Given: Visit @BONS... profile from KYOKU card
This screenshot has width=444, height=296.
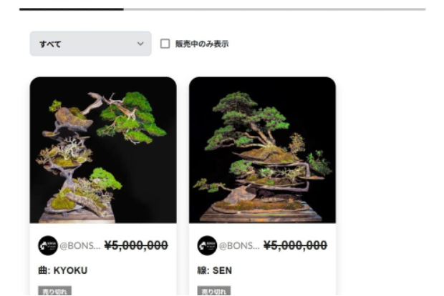Looking at the screenshot, I should pos(80,246).
